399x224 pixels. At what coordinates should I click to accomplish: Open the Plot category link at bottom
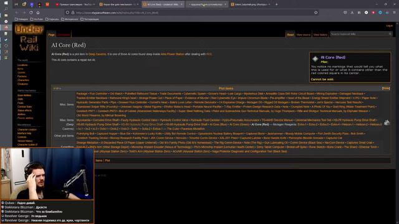pyautogui.click(x=107, y=161)
